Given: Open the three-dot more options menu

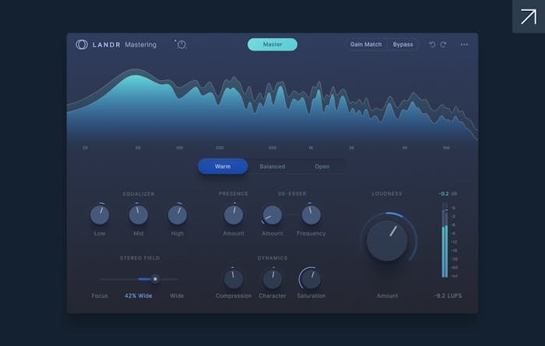Looking at the screenshot, I should [464, 44].
